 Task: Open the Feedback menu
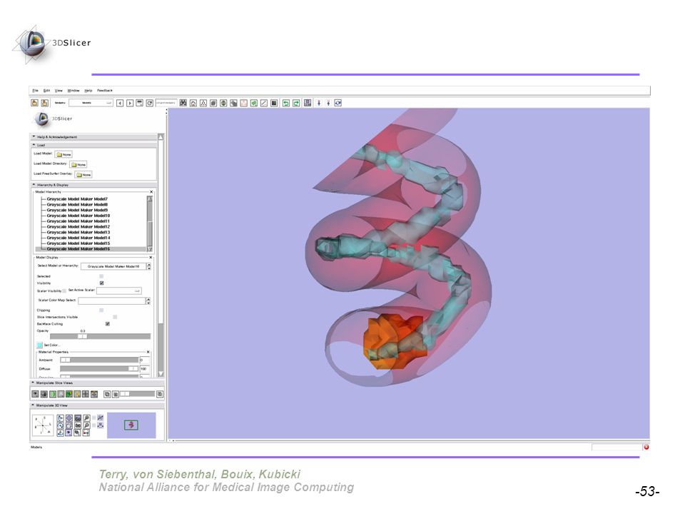pos(105,91)
